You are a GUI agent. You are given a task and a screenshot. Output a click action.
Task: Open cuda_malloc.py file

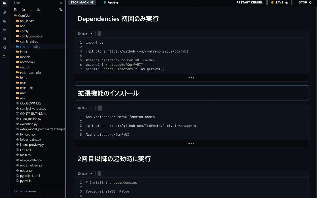(29, 119)
